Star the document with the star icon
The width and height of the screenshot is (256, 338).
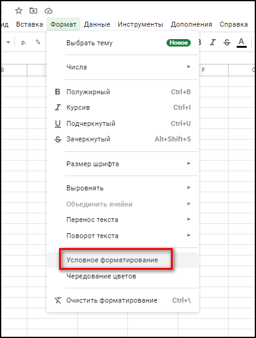pos(19,11)
